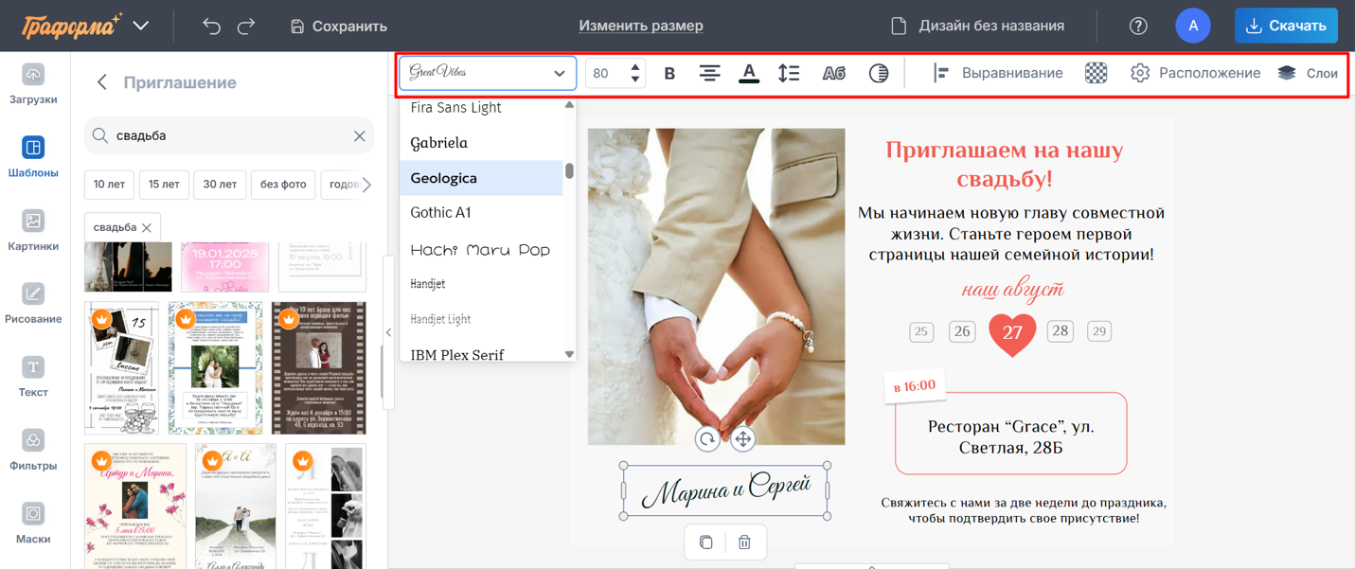
Task: Open the Слои panel
Action: [x=1308, y=72]
